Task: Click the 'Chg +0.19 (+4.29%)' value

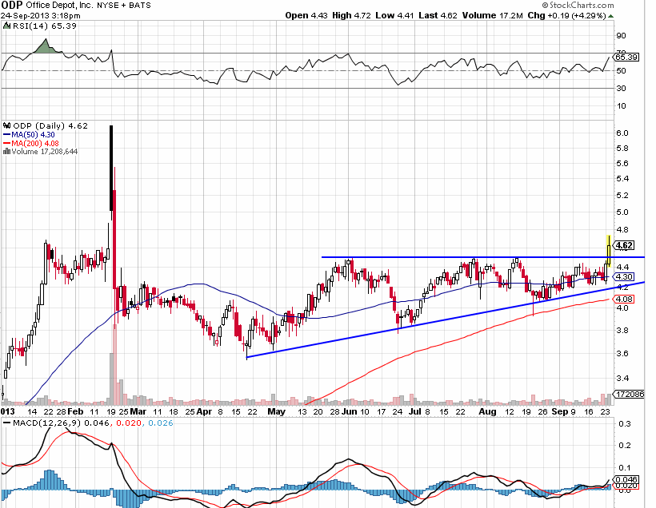Action: point(567,15)
